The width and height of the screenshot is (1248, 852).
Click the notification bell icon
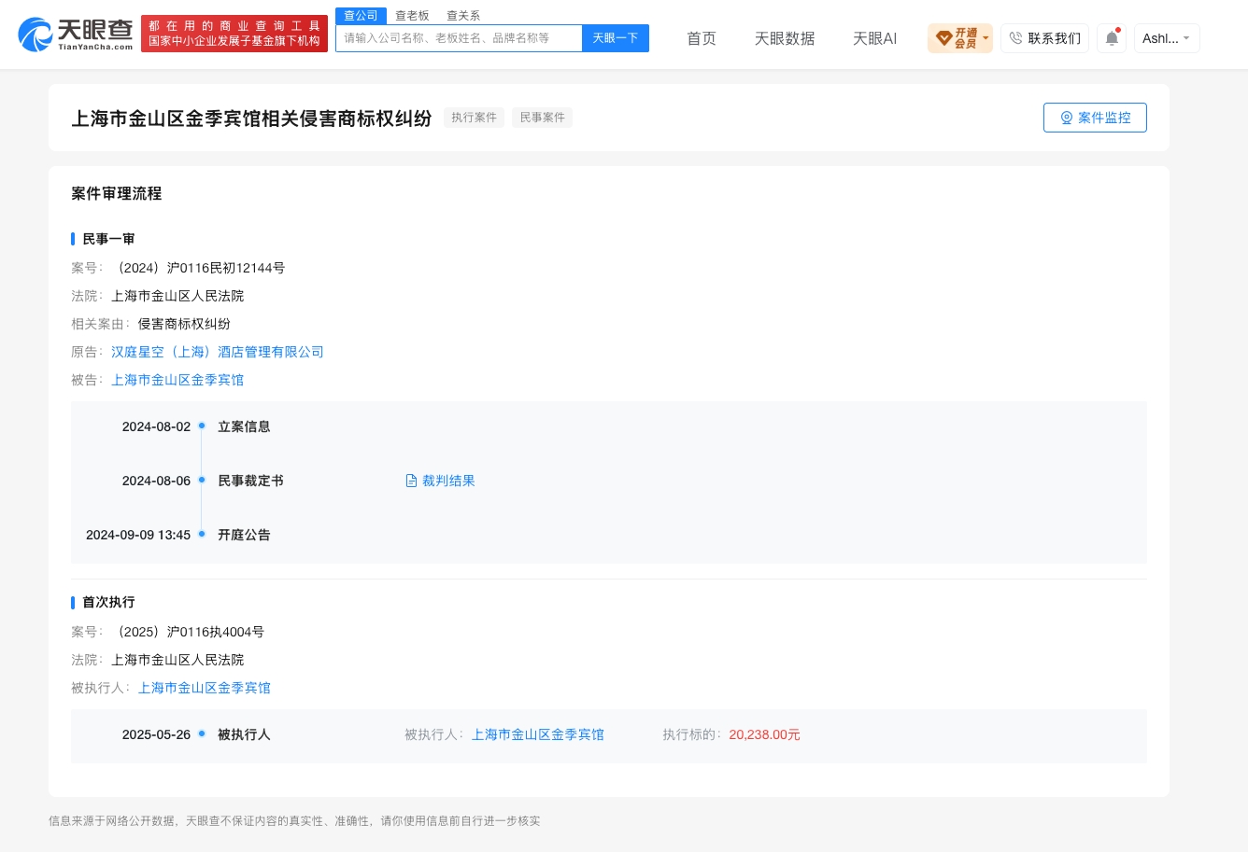(1112, 38)
